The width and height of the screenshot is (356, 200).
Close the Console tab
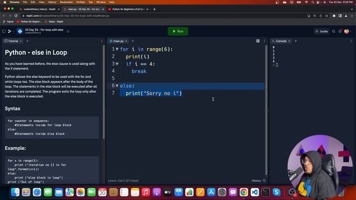click(289, 41)
